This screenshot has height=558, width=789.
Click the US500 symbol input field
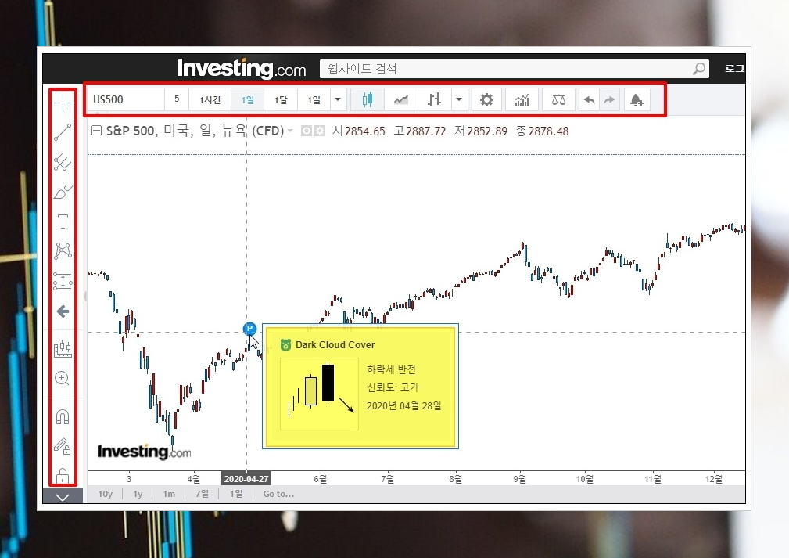pyautogui.click(x=126, y=99)
